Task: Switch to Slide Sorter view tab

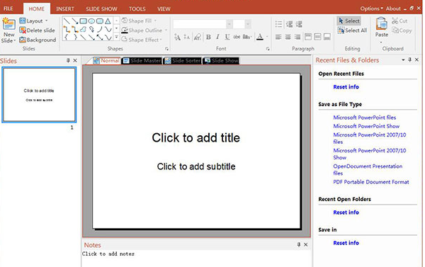Action: (x=183, y=61)
